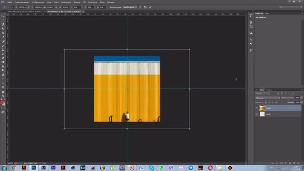Toggle lock transparent pixels

tap(266, 103)
